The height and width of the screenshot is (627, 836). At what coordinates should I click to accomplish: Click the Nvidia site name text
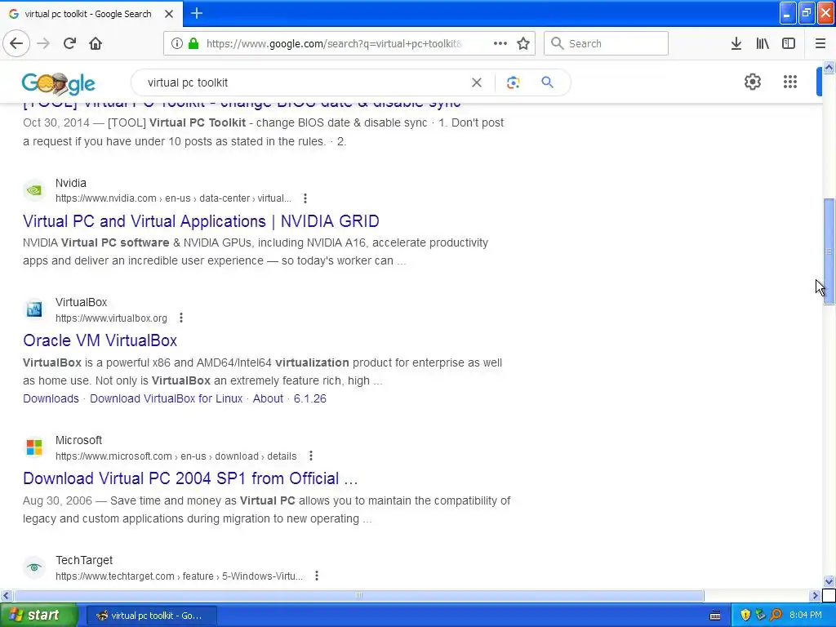70,183
